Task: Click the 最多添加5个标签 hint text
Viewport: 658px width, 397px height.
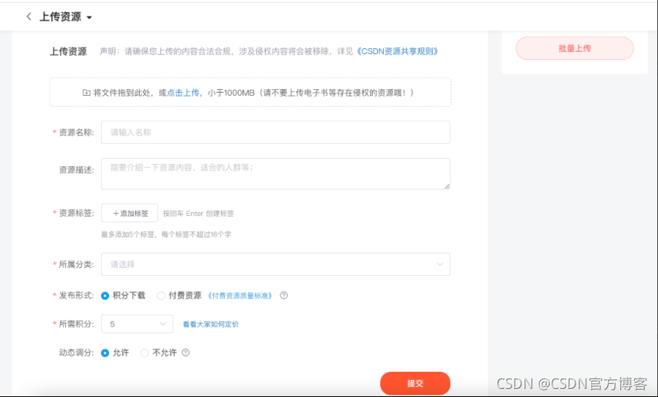Action: pos(166,234)
